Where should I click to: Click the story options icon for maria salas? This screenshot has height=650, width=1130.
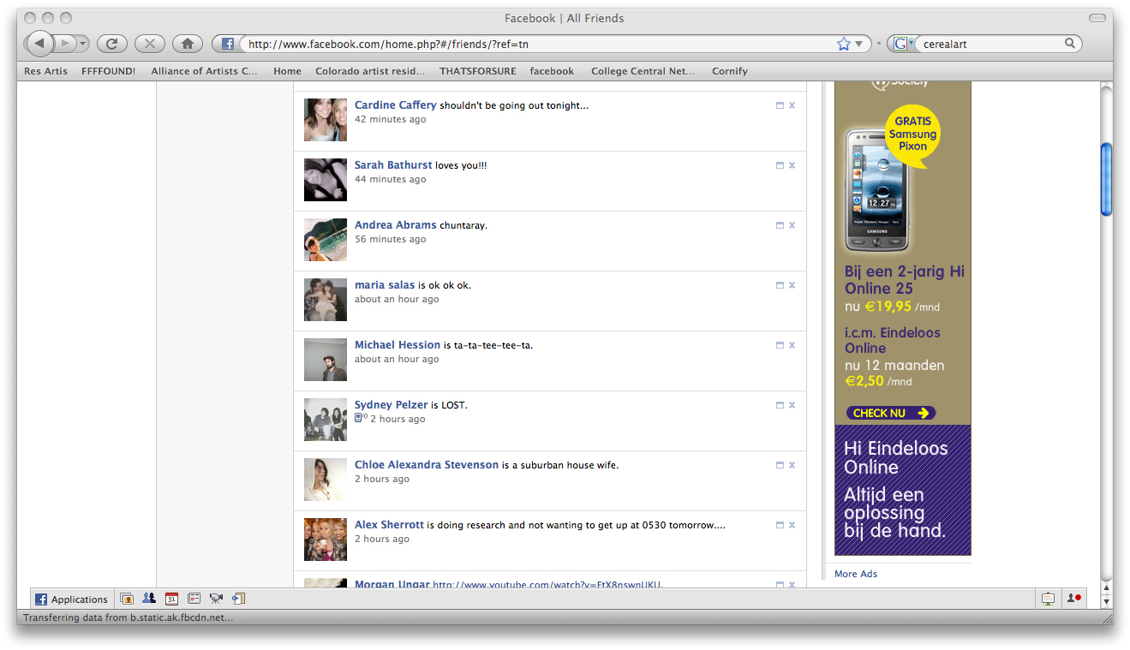click(x=780, y=285)
